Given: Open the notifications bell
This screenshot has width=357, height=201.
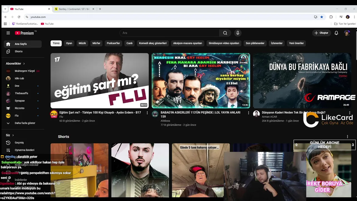Looking at the screenshot, I should click(x=336, y=33).
